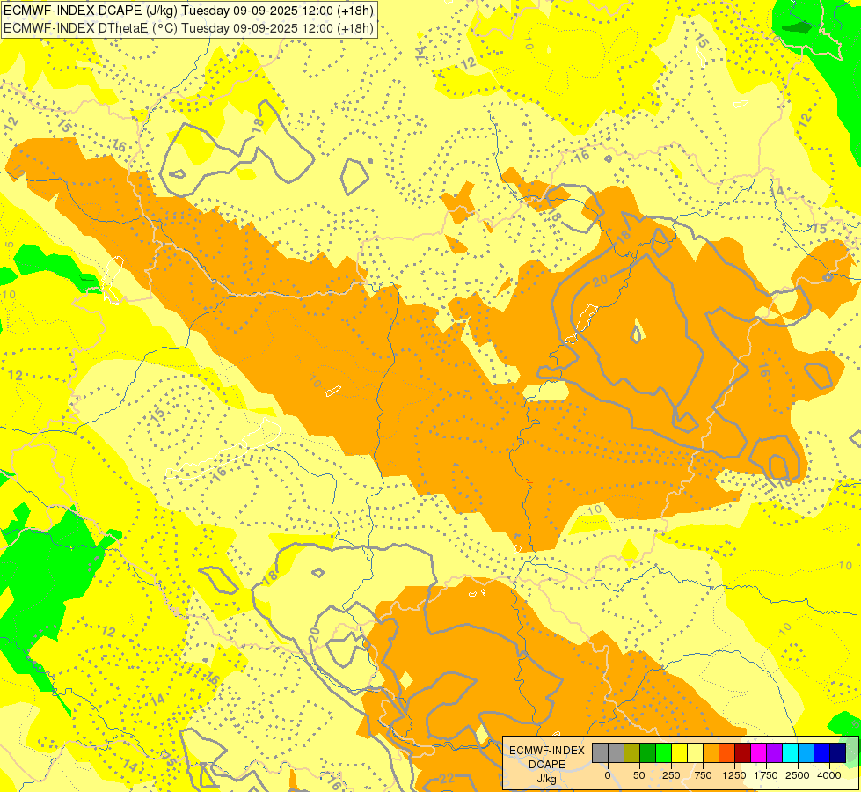Image resolution: width=861 pixels, height=792 pixels.
Task: Select the navy legend swatch
Action: [838, 752]
